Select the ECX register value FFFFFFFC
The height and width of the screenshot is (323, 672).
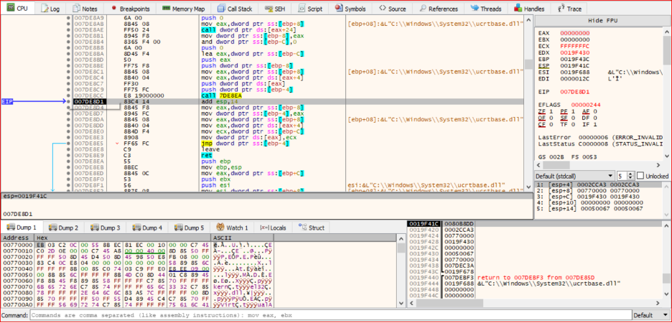click(574, 46)
